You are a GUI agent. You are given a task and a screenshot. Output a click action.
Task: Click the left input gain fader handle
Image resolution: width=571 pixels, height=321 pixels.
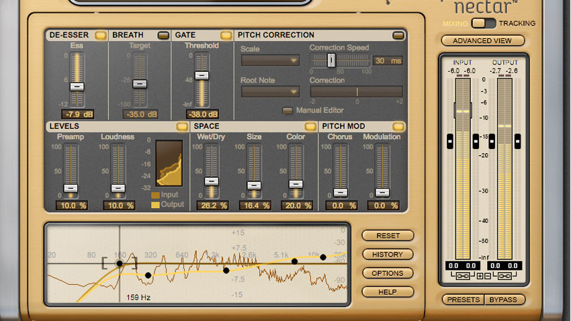(450, 141)
